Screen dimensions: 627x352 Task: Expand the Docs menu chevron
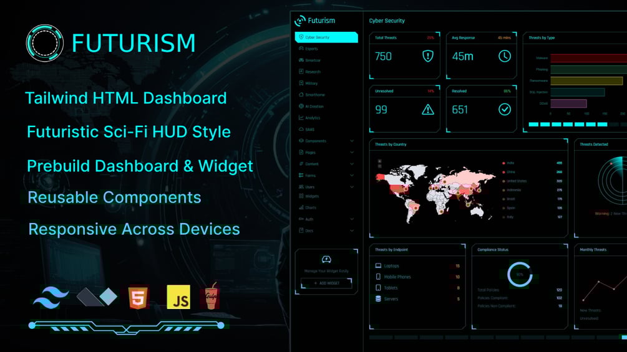pos(352,231)
